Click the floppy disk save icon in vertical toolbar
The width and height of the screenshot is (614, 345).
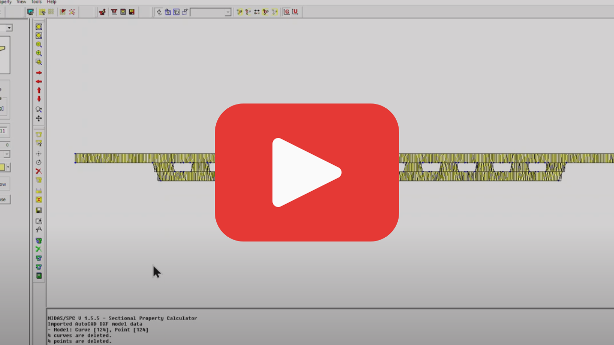39,210
